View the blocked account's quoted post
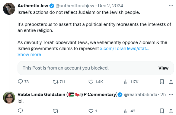 pyautogui.click(x=163, y=68)
